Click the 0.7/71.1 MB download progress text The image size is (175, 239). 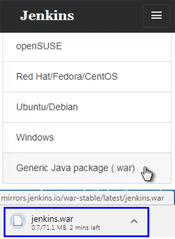49,228
